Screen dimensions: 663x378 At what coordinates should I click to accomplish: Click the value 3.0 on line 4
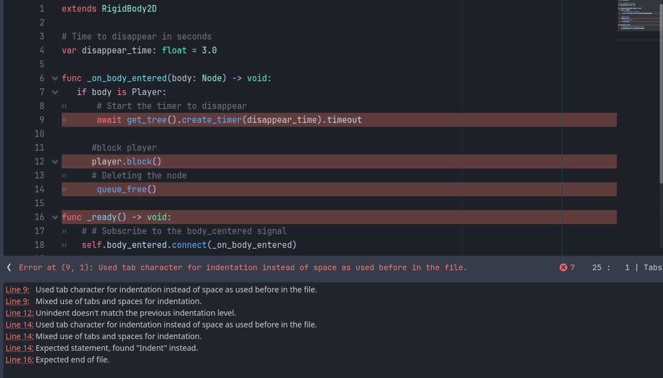point(209,51)
